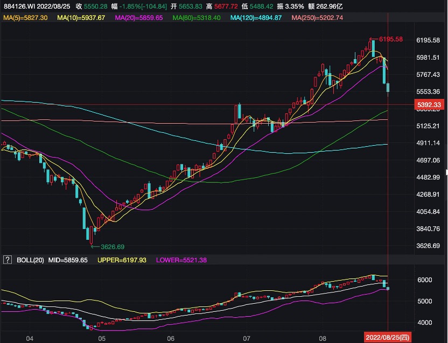Click the latest candlestick on 2022/08/25
This screenshot has width=448, height=343.
coord(389,88)
